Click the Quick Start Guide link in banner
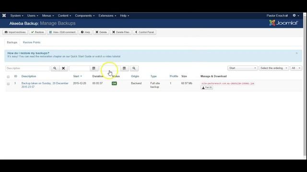 (x=81, y=56)
